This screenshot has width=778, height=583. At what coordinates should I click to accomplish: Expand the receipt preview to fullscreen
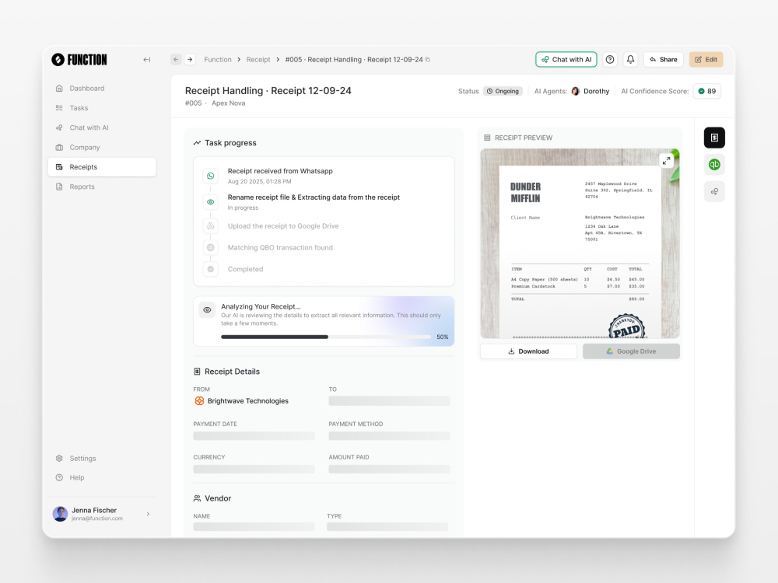pos(667,161)
